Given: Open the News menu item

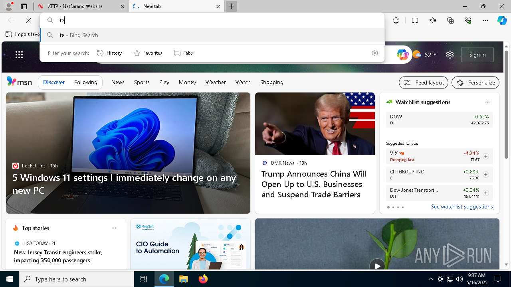Looking at the screenshot, I should coord(118,82).
